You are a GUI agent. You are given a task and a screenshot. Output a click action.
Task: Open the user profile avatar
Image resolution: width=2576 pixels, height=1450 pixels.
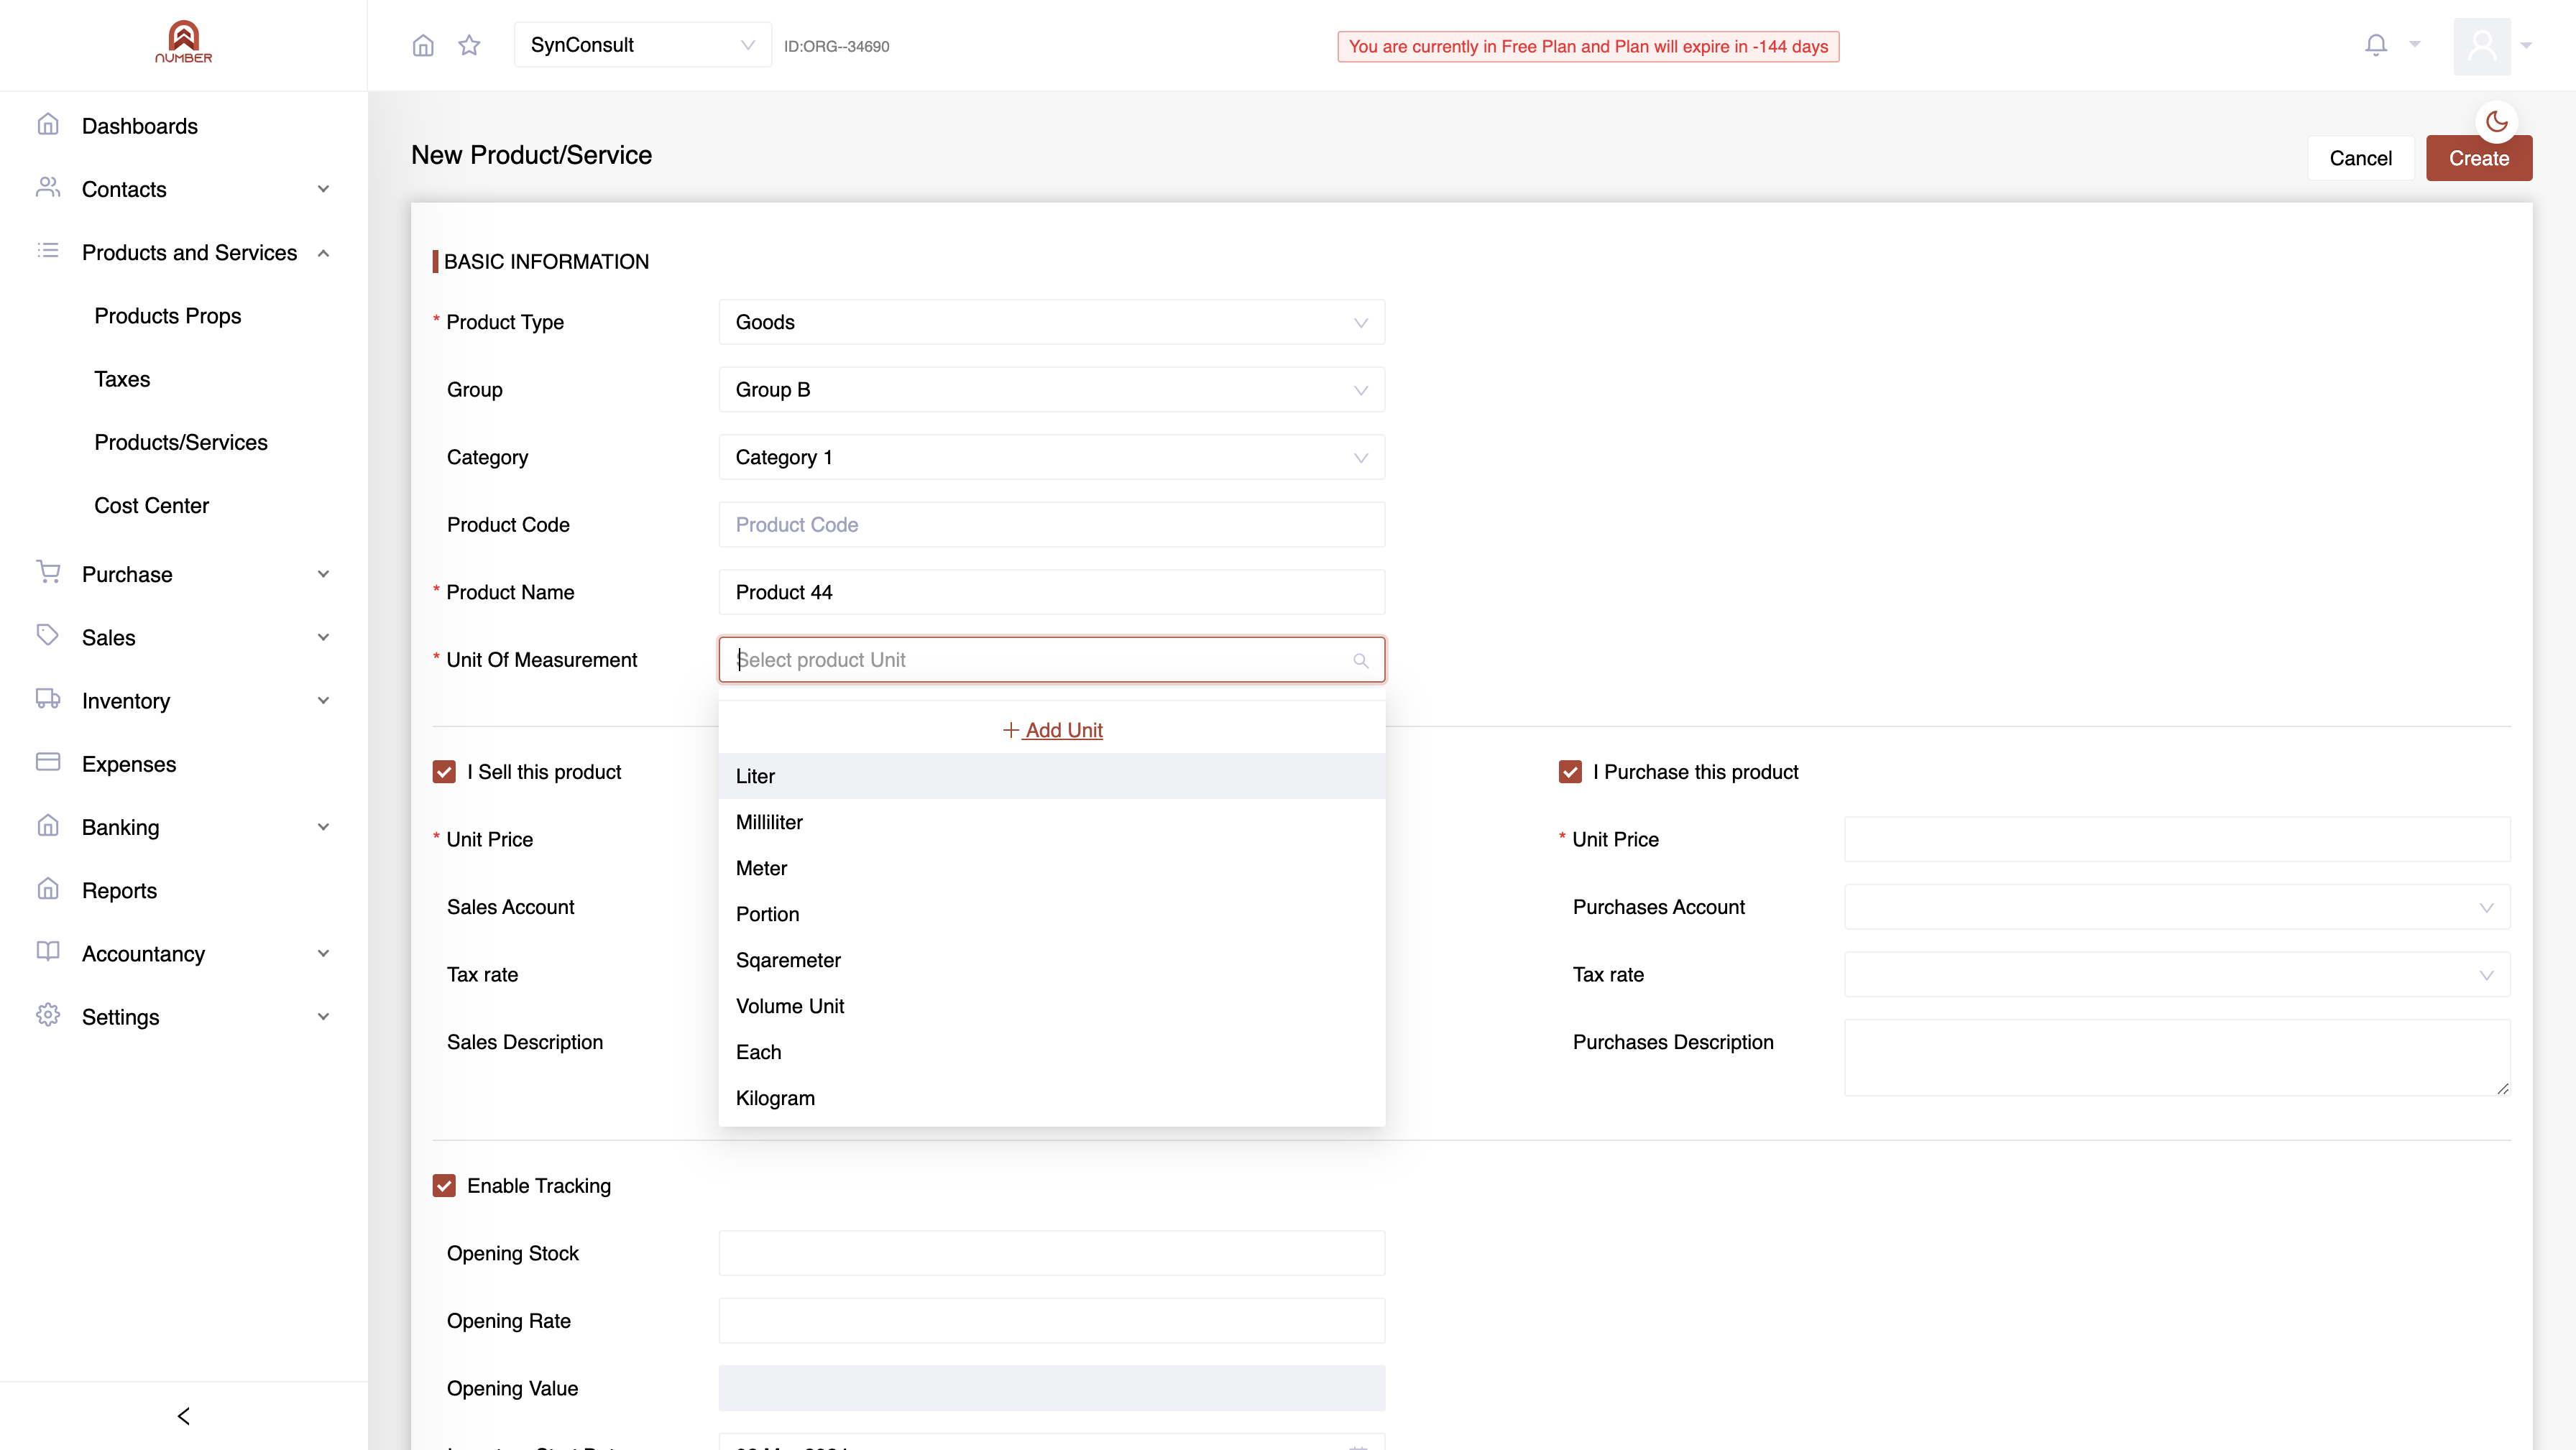[x=2482, y=46]
